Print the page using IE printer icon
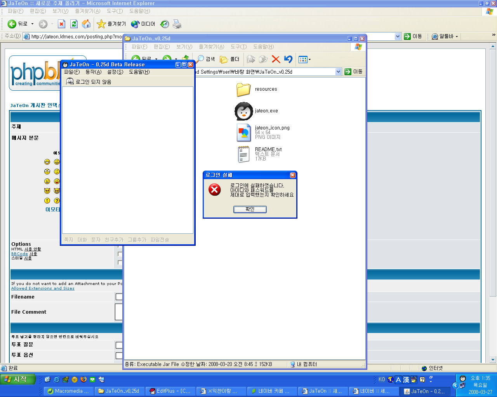The width and height of the screenshot is (497, 397). (x=177, y=24)
